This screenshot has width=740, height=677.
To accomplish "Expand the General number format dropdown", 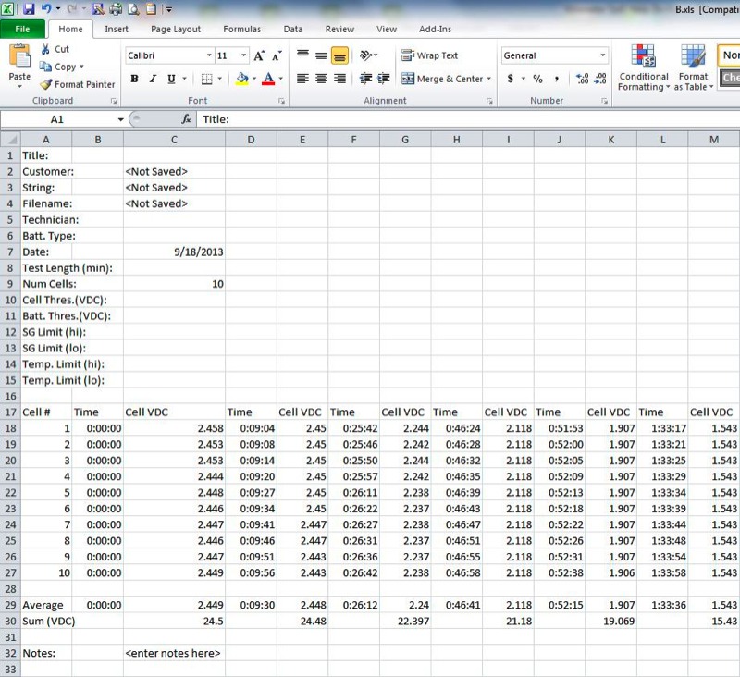I will [x=603, y=55].
